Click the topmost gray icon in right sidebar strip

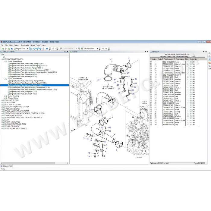tap(209, 53)
